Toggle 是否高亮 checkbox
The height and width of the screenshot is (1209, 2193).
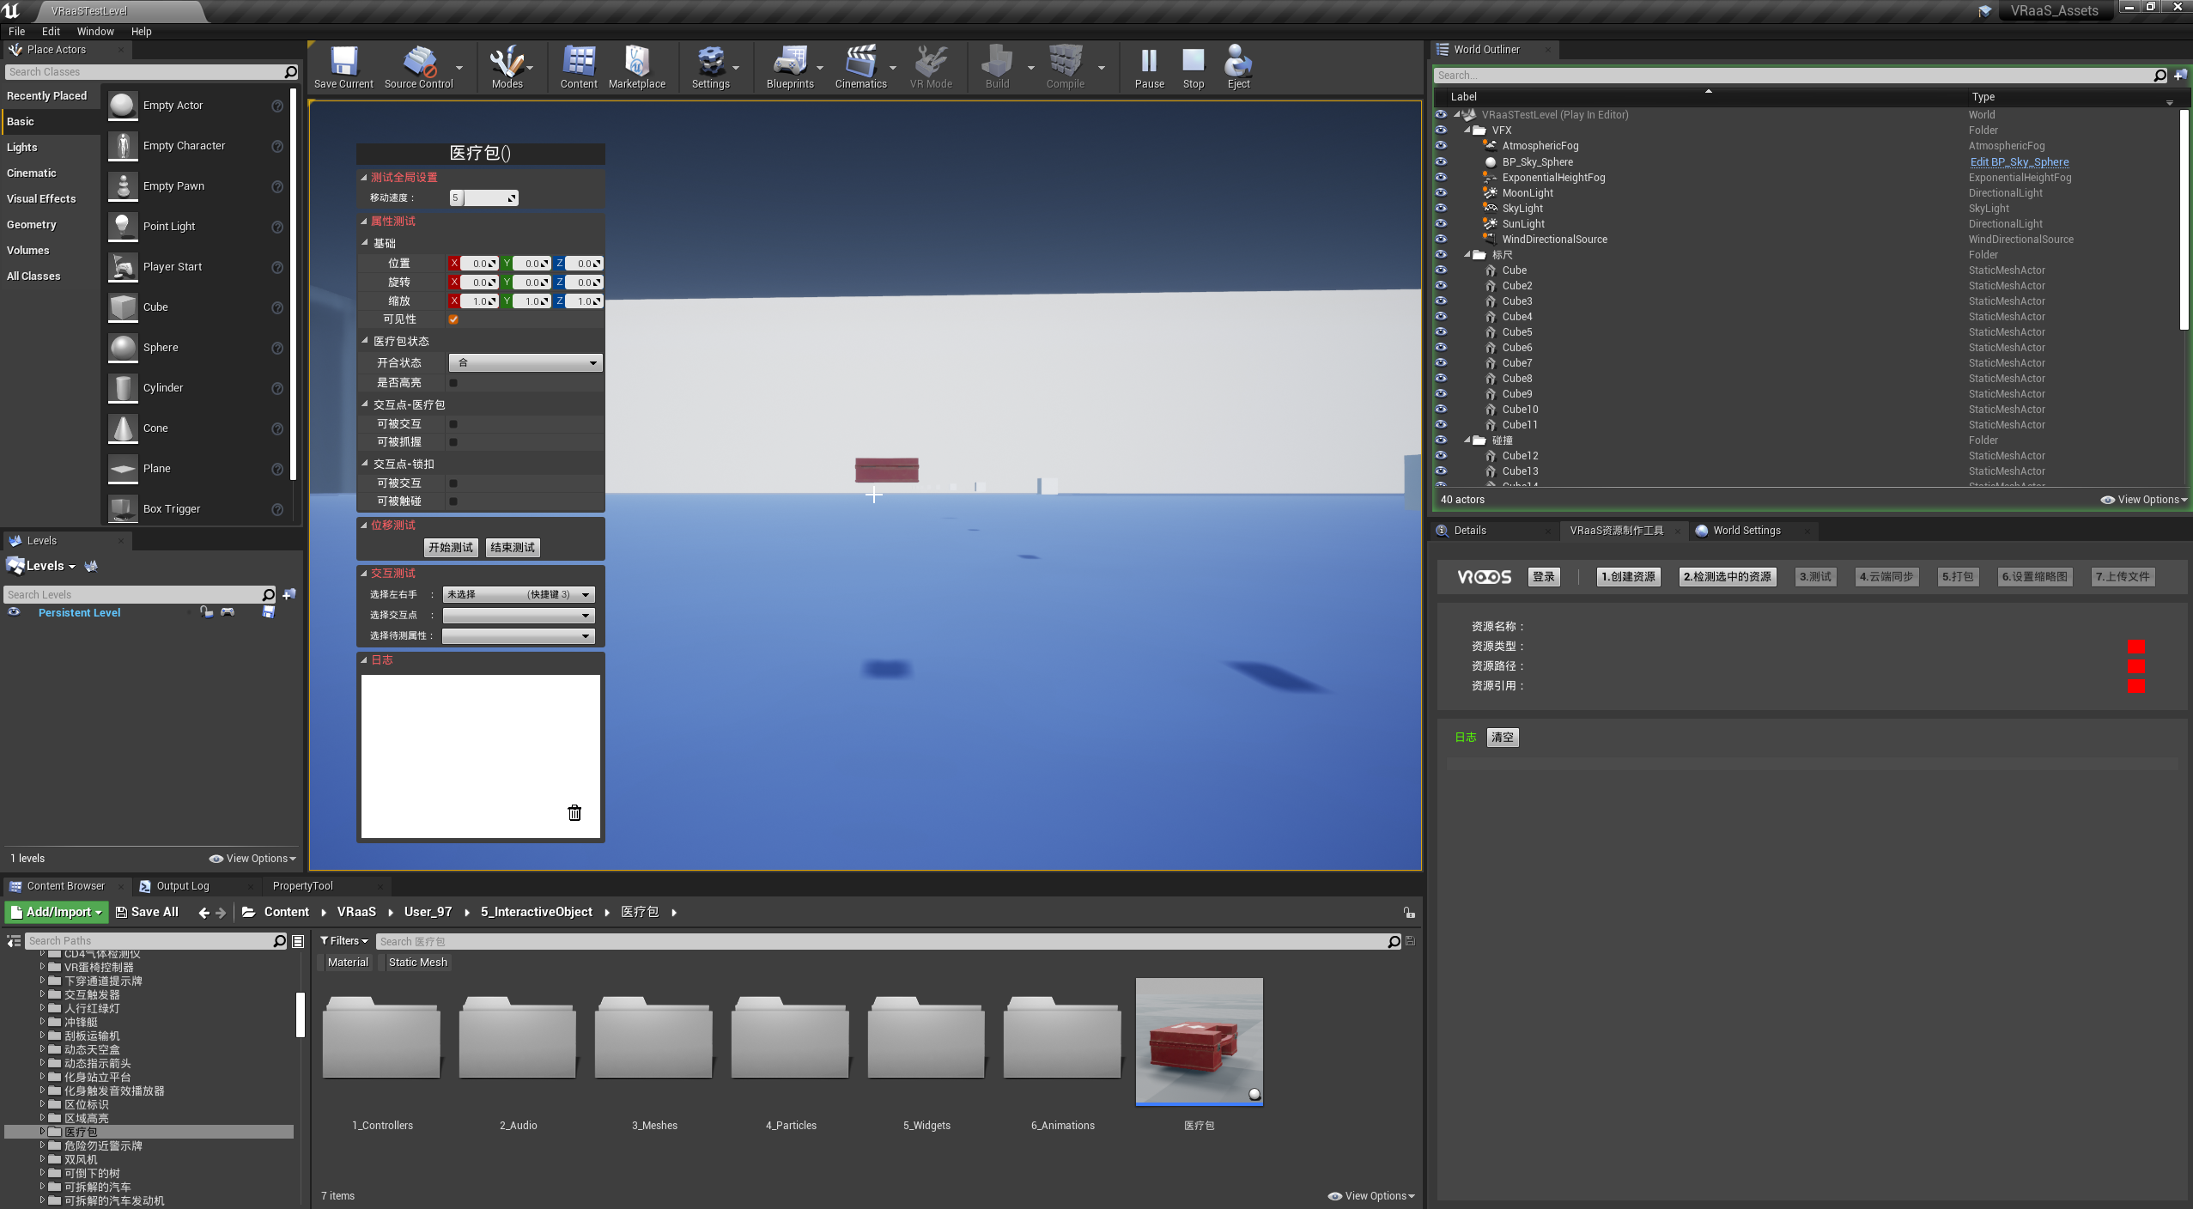pyautogui.click(x=453, y=383)
